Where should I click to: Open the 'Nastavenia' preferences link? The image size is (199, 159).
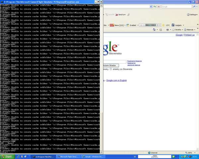coord(131,63)
